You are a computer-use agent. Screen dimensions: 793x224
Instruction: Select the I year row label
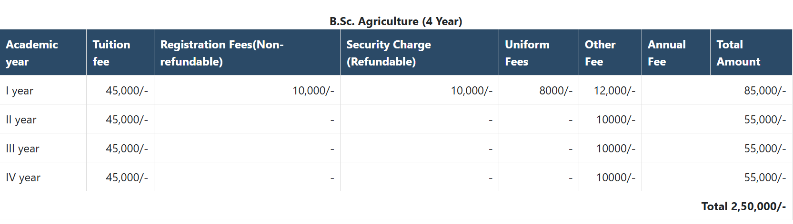point(20,91)
